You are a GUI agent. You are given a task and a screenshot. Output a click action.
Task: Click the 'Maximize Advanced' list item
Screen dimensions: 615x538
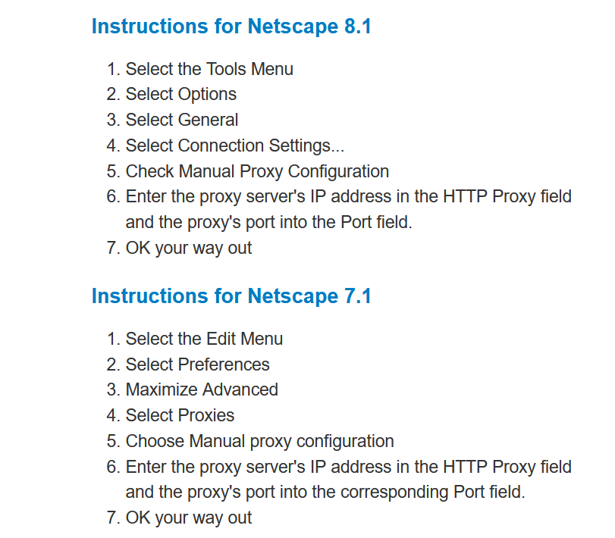click(202, 390)
